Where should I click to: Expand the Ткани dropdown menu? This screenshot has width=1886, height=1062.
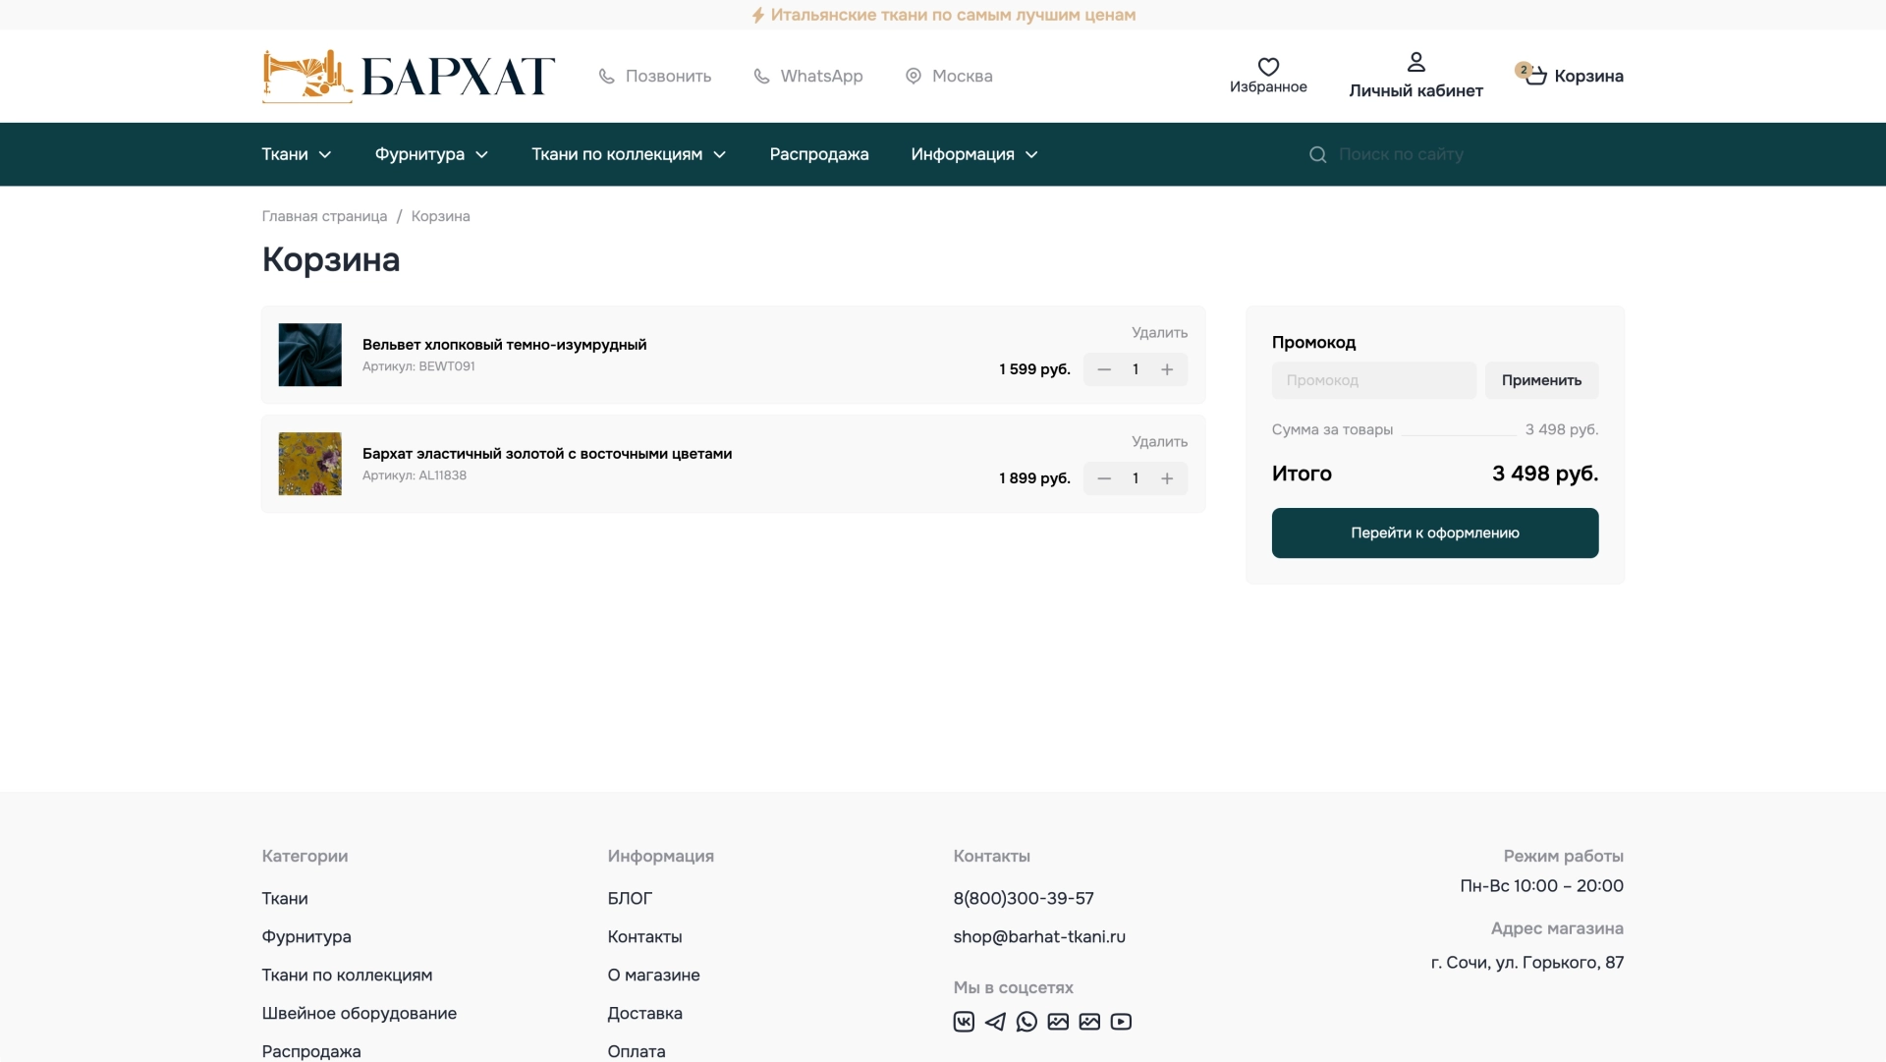pos(295,154)
